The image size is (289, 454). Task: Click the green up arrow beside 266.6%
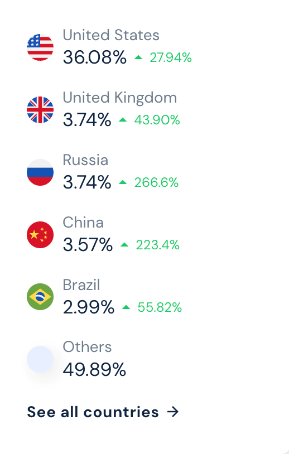pos(123,182)
